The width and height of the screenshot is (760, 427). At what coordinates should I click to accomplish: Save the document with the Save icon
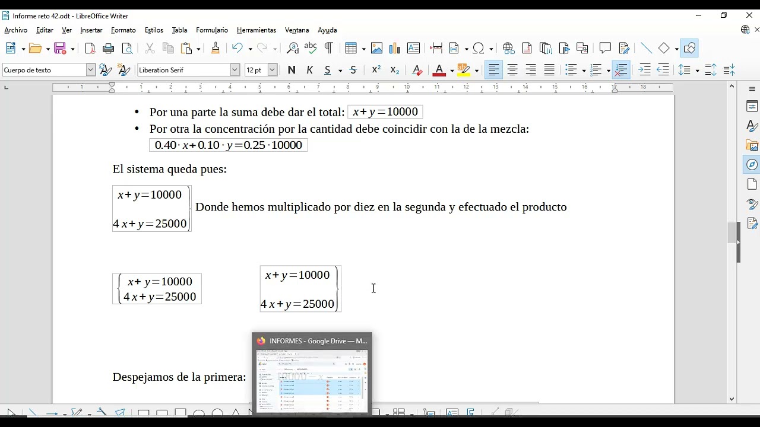click(60, 49)
